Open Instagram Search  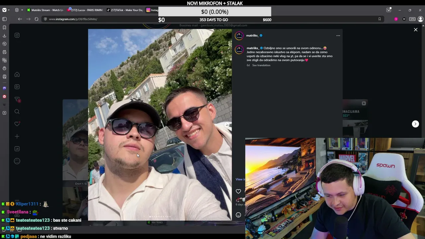point(17,112)
